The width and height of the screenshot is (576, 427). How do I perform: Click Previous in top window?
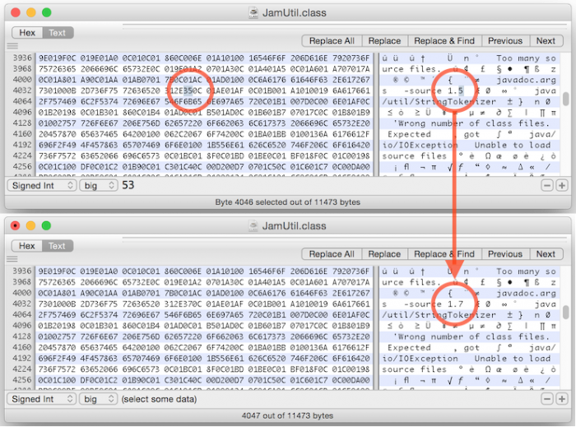pyautogui.click(x=505, y=41)
